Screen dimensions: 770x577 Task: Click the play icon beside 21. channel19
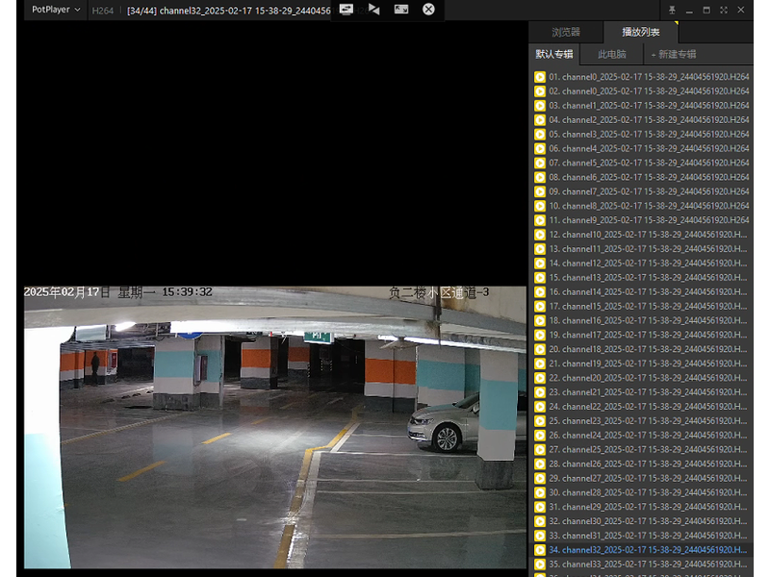tap(540, 364)
